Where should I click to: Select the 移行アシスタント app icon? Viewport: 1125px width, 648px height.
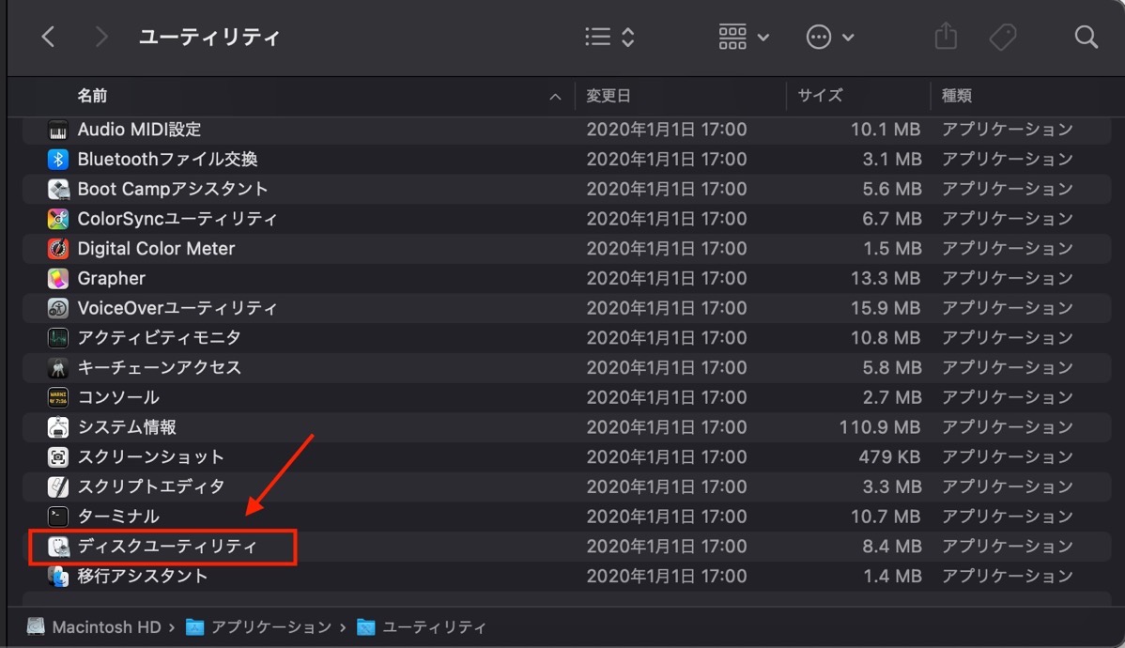click(58, 577)
